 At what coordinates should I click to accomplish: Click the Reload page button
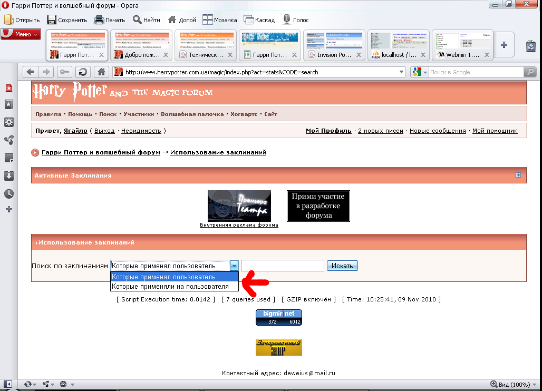(x=82, y=72)
